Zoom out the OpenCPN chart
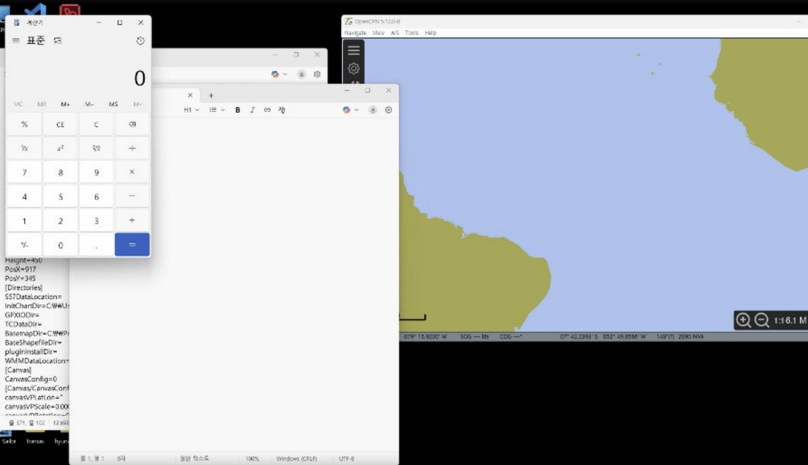This screenshot has width=808, height=465. tap(762, 320)
